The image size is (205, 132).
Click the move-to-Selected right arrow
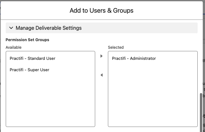click(102, 56)
